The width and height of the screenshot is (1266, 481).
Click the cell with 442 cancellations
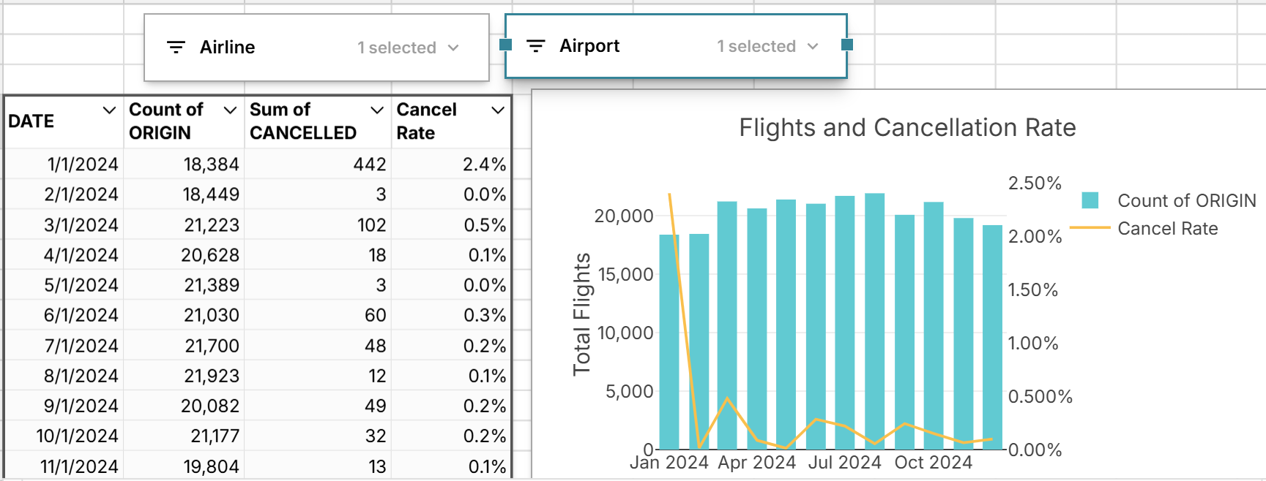click(370, 164)
